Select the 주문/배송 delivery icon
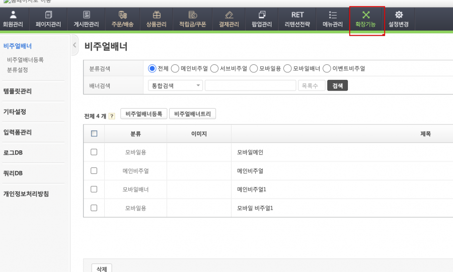The image size is (453, 272). [123, 15]
